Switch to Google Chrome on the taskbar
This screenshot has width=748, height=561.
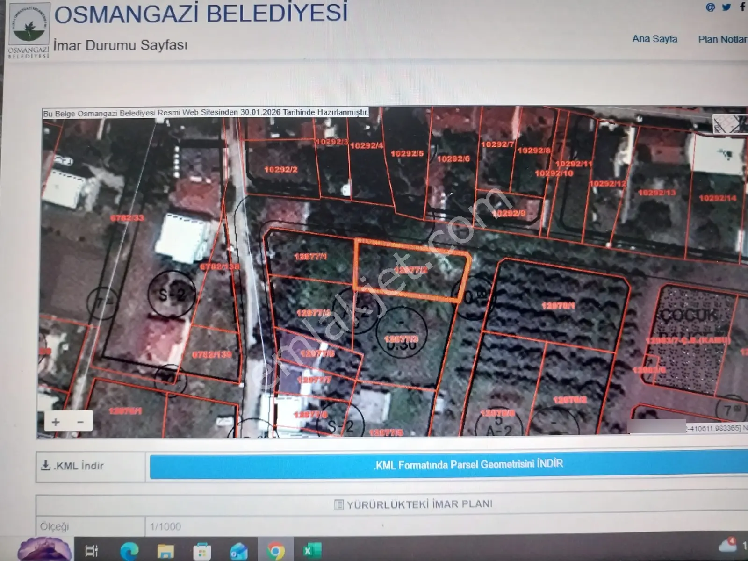[x=275, y=551]
